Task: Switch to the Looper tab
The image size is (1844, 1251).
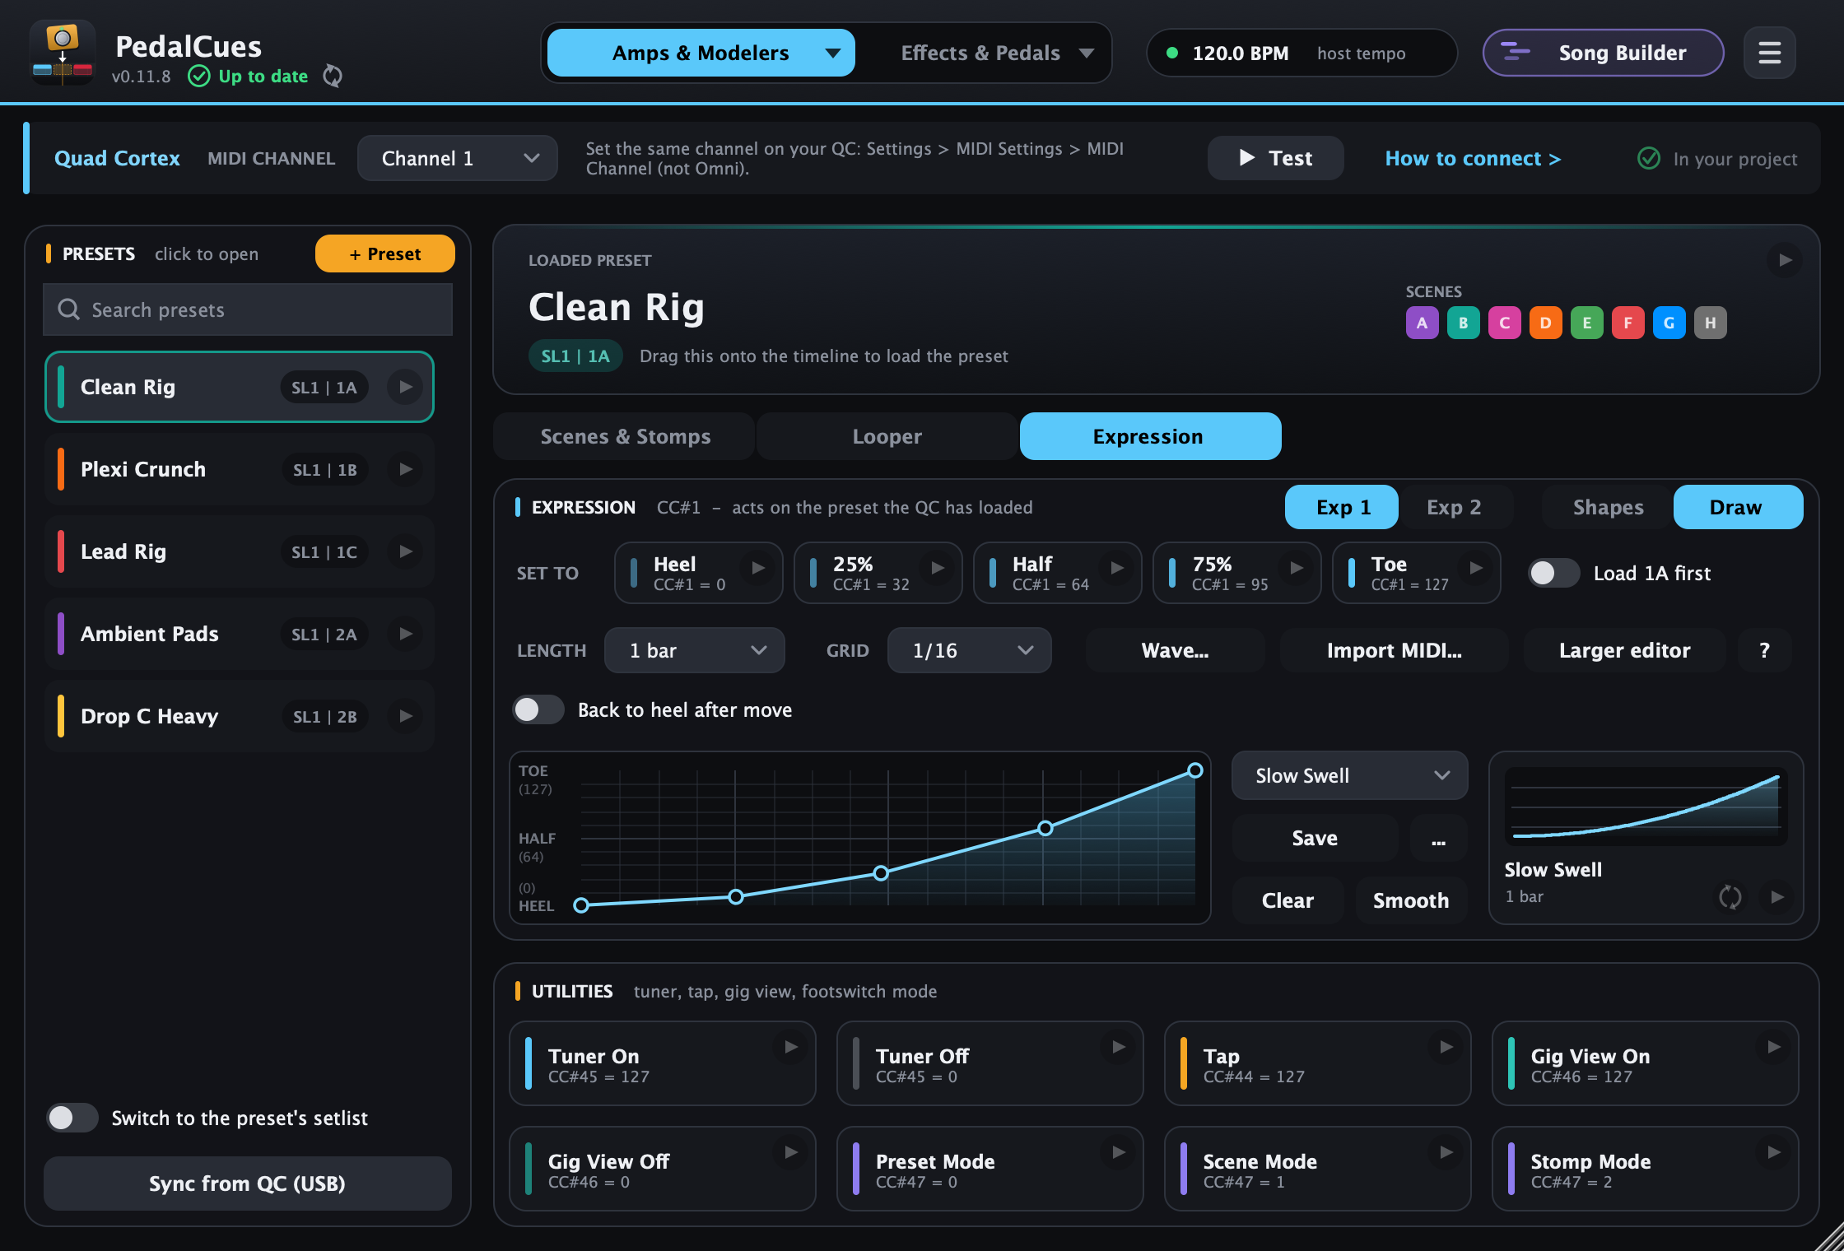Action: click(x=887, y=436)
